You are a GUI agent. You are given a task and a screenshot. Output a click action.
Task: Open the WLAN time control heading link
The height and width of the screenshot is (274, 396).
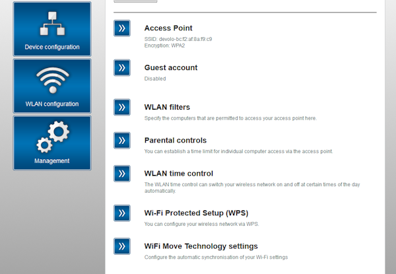point(179,173)
